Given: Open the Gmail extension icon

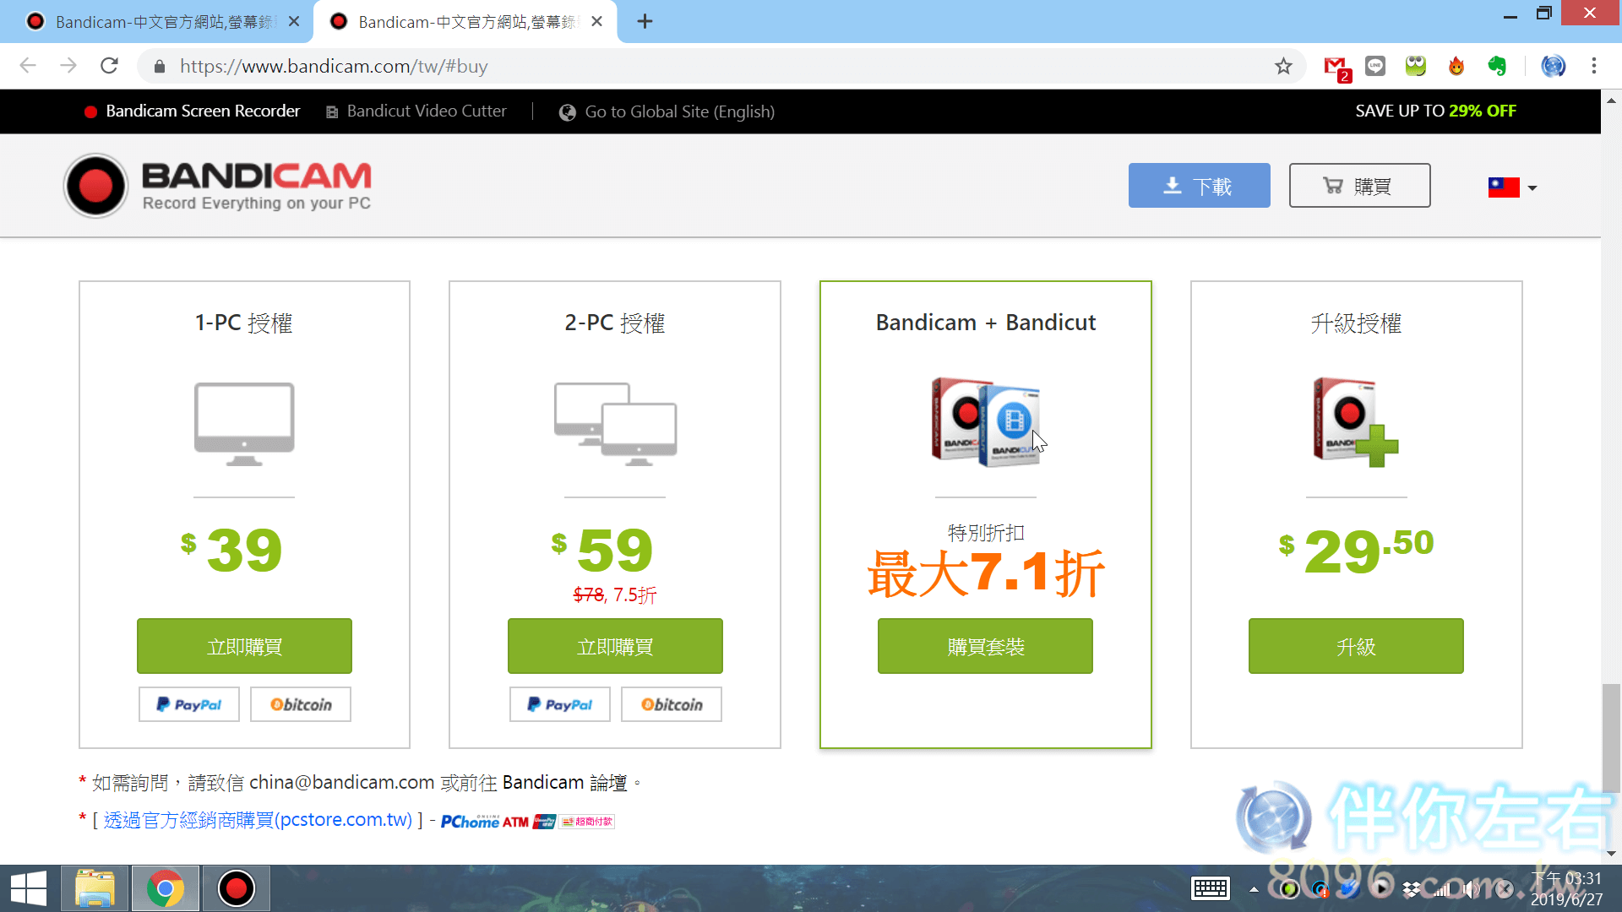Looking at the screenshot, I should [1336, 67].
